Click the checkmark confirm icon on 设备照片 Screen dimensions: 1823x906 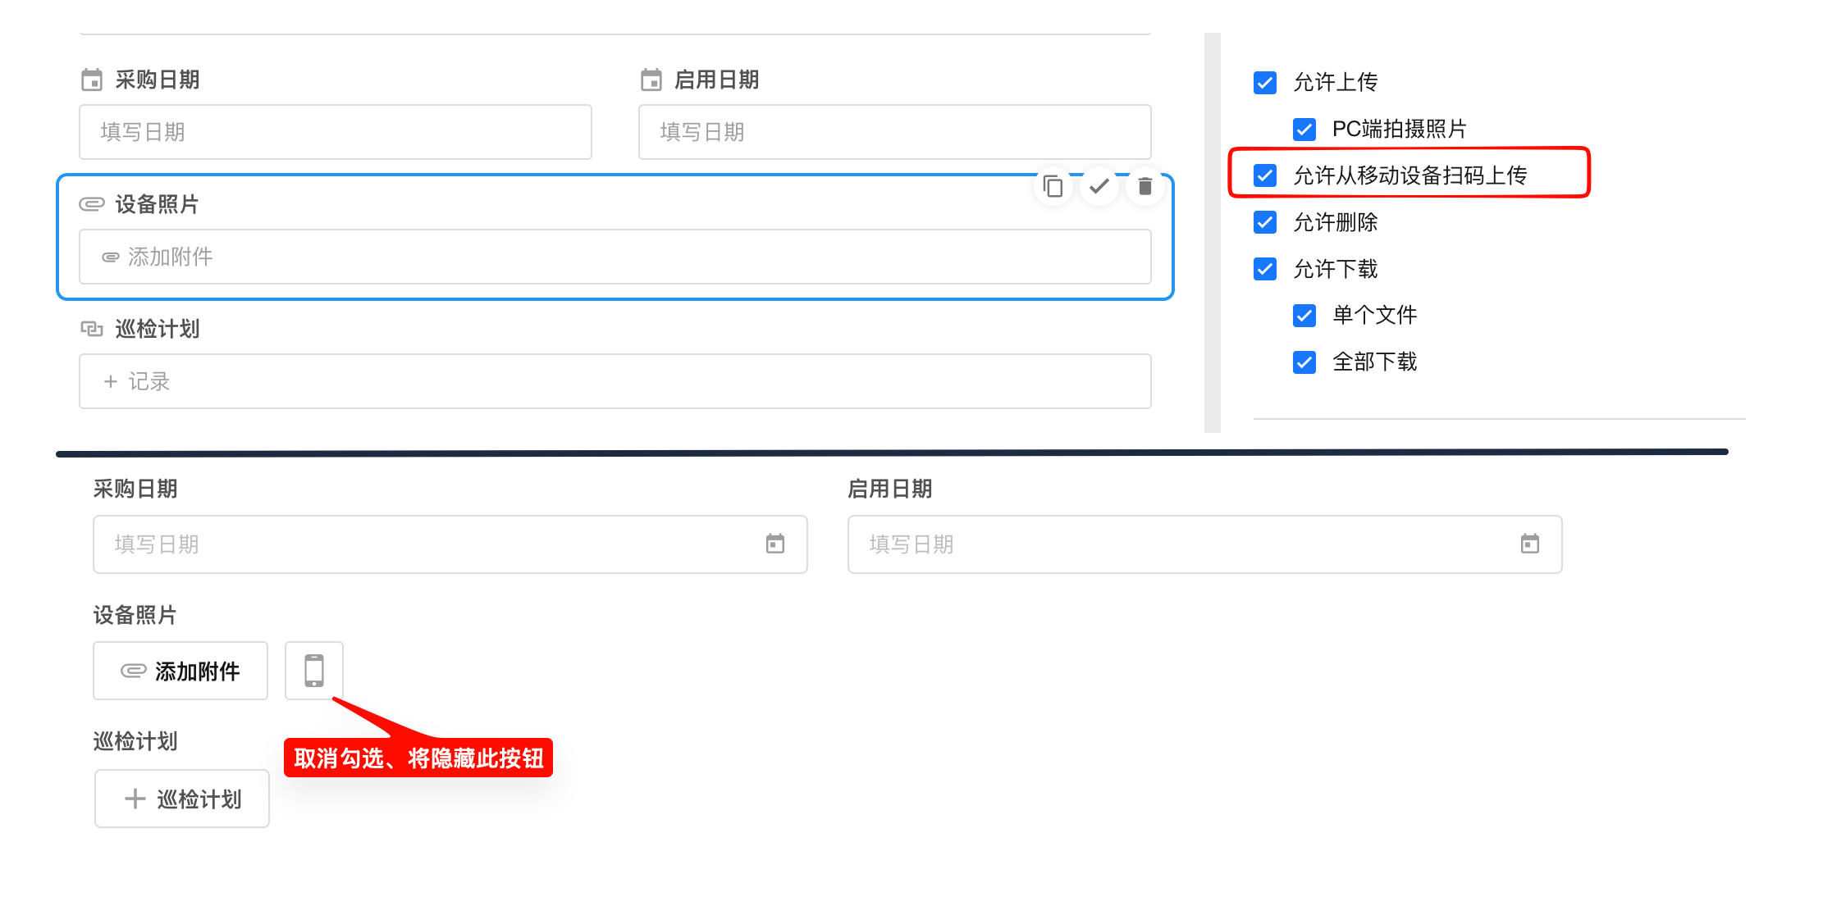click(x=1099, y=187)
